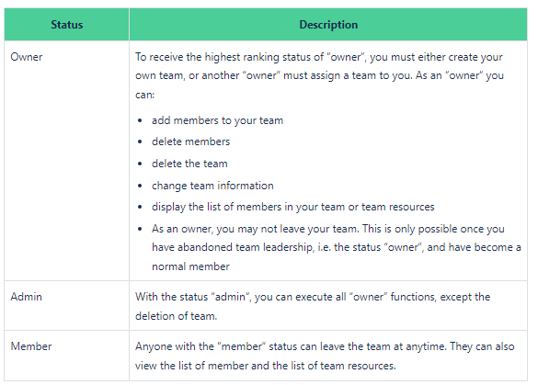
Task: Click the 'change team information' bullet item
Action: point(212,186)
